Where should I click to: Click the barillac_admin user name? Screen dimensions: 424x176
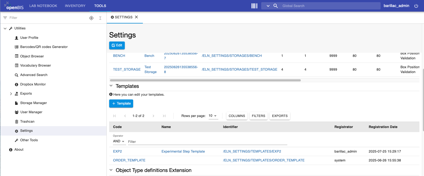396,6
